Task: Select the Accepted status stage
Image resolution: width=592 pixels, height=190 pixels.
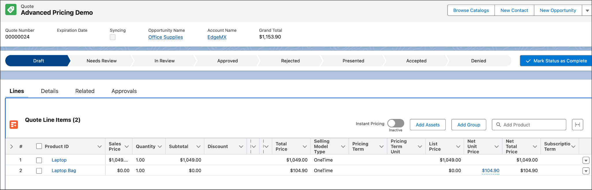Action: [416, 61]
